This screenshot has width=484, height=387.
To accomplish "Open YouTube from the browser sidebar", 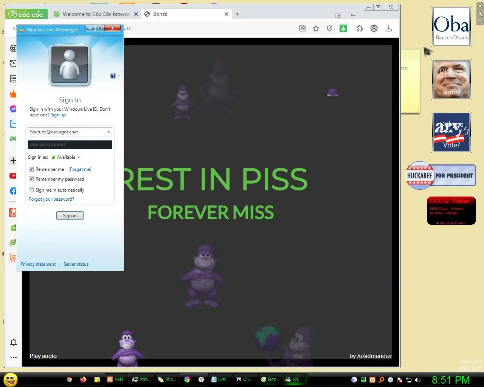I will pos(13,176).
